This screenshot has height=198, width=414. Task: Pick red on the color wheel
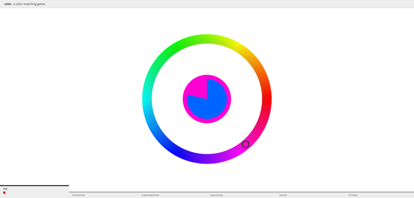pos(267,99)
